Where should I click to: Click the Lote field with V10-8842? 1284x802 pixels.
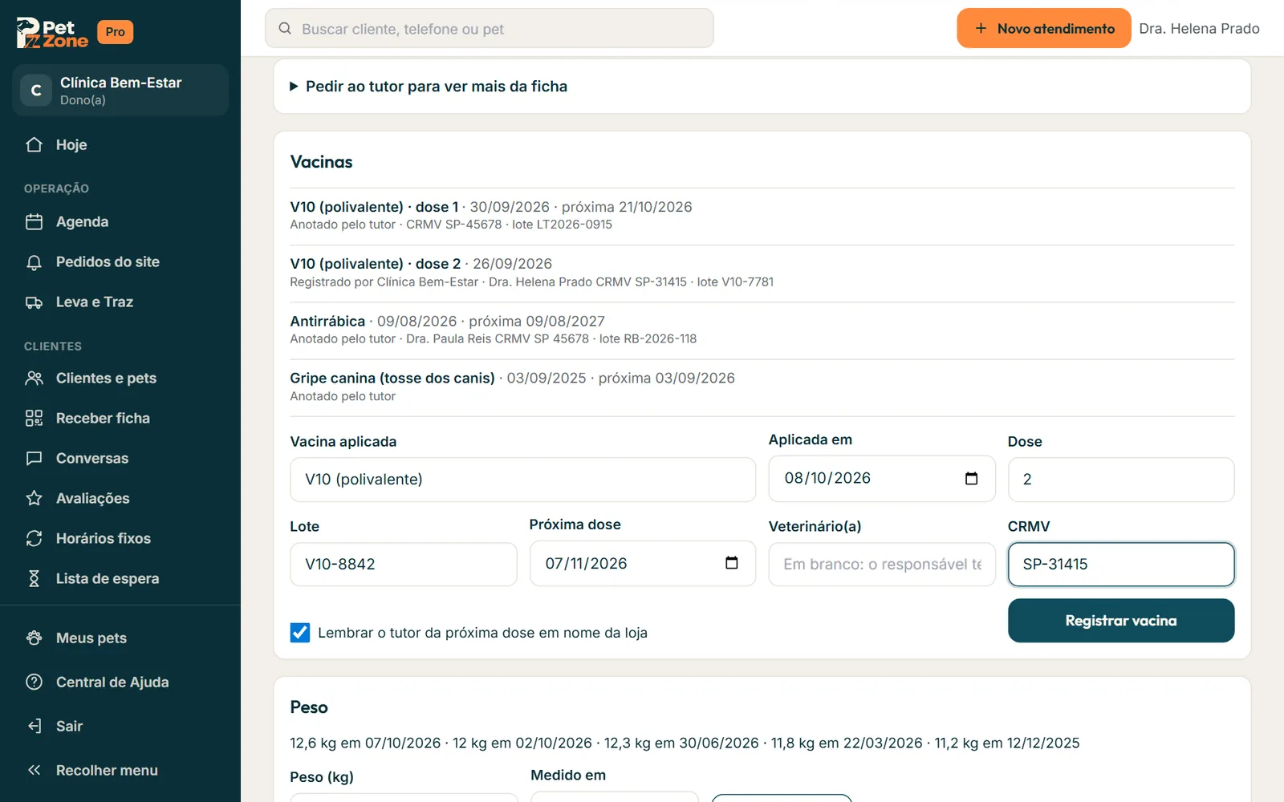[403, 565]
